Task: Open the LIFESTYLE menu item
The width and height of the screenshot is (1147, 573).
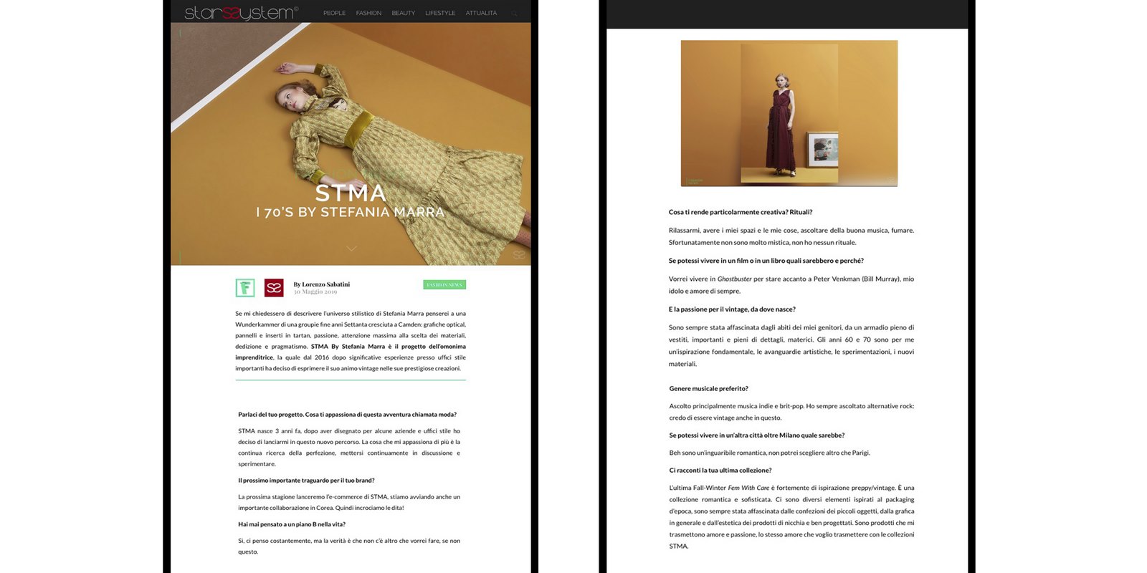Action: tap(440, 13)
